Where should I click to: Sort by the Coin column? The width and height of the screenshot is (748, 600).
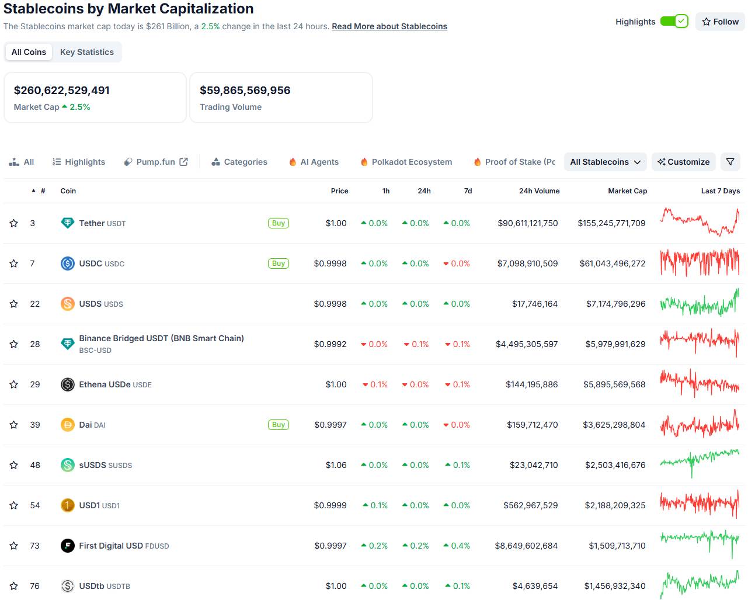pyautogui.click(x=68, y=191)
